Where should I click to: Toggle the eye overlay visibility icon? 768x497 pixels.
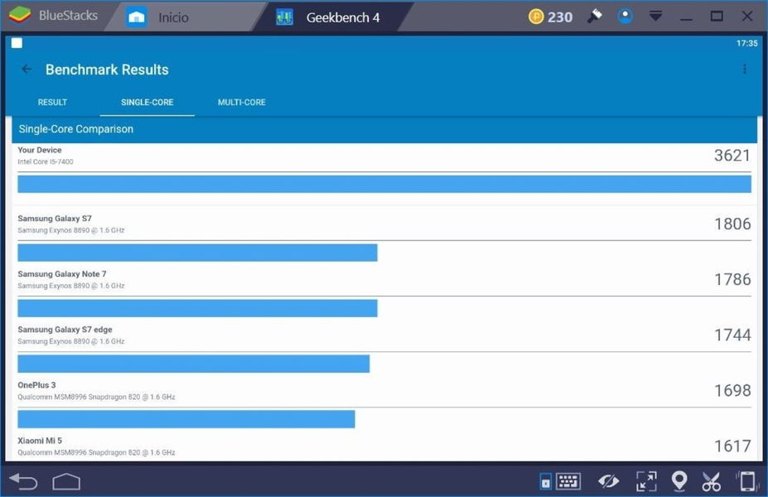(608, 481)
